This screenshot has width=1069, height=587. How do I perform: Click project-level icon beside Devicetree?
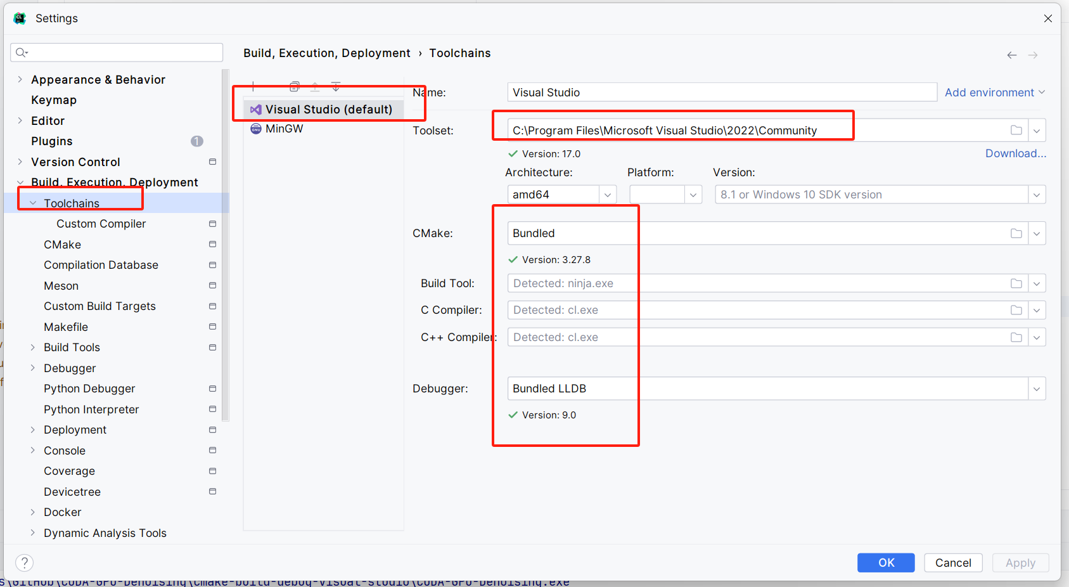click(213, 491)
